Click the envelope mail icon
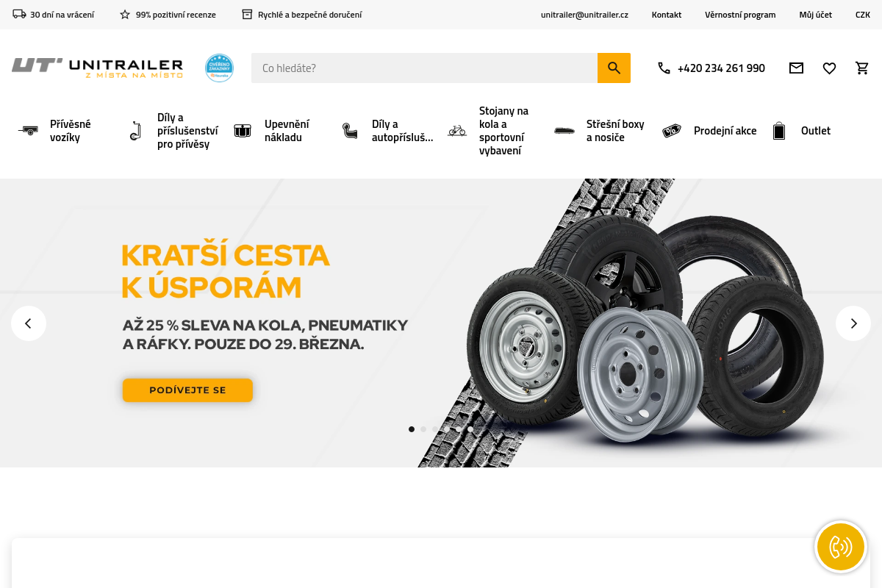 796,68
